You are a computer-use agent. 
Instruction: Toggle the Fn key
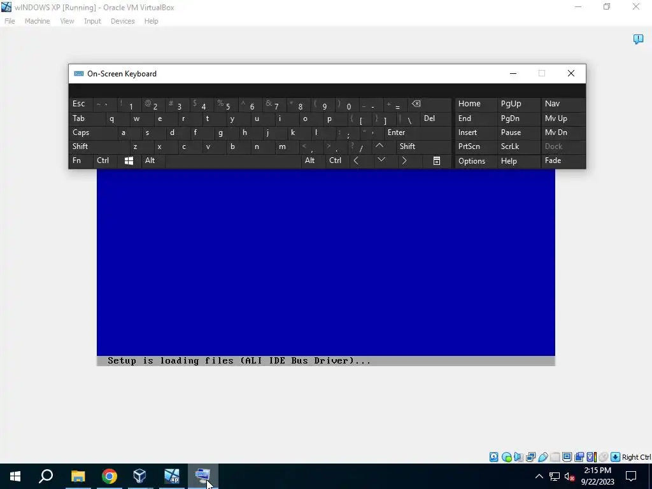[x=81, y=160]
